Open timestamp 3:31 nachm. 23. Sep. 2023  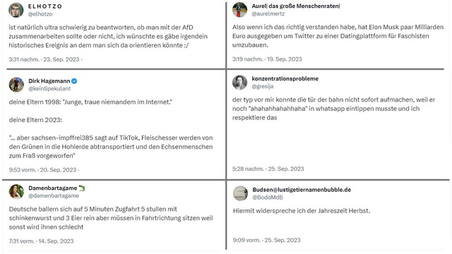[x=44, y=59]
